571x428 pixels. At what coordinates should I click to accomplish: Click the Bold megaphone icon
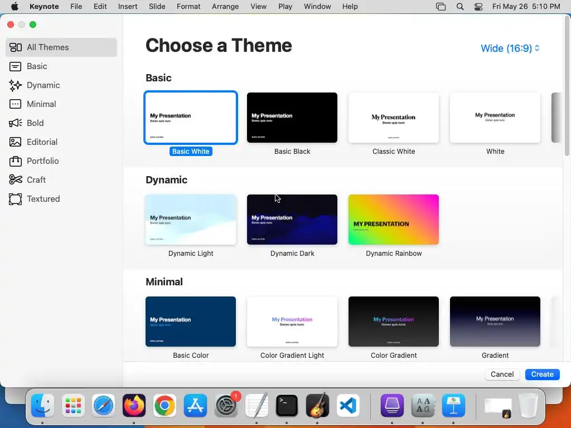pyautogui.click(x=15, y=123)
